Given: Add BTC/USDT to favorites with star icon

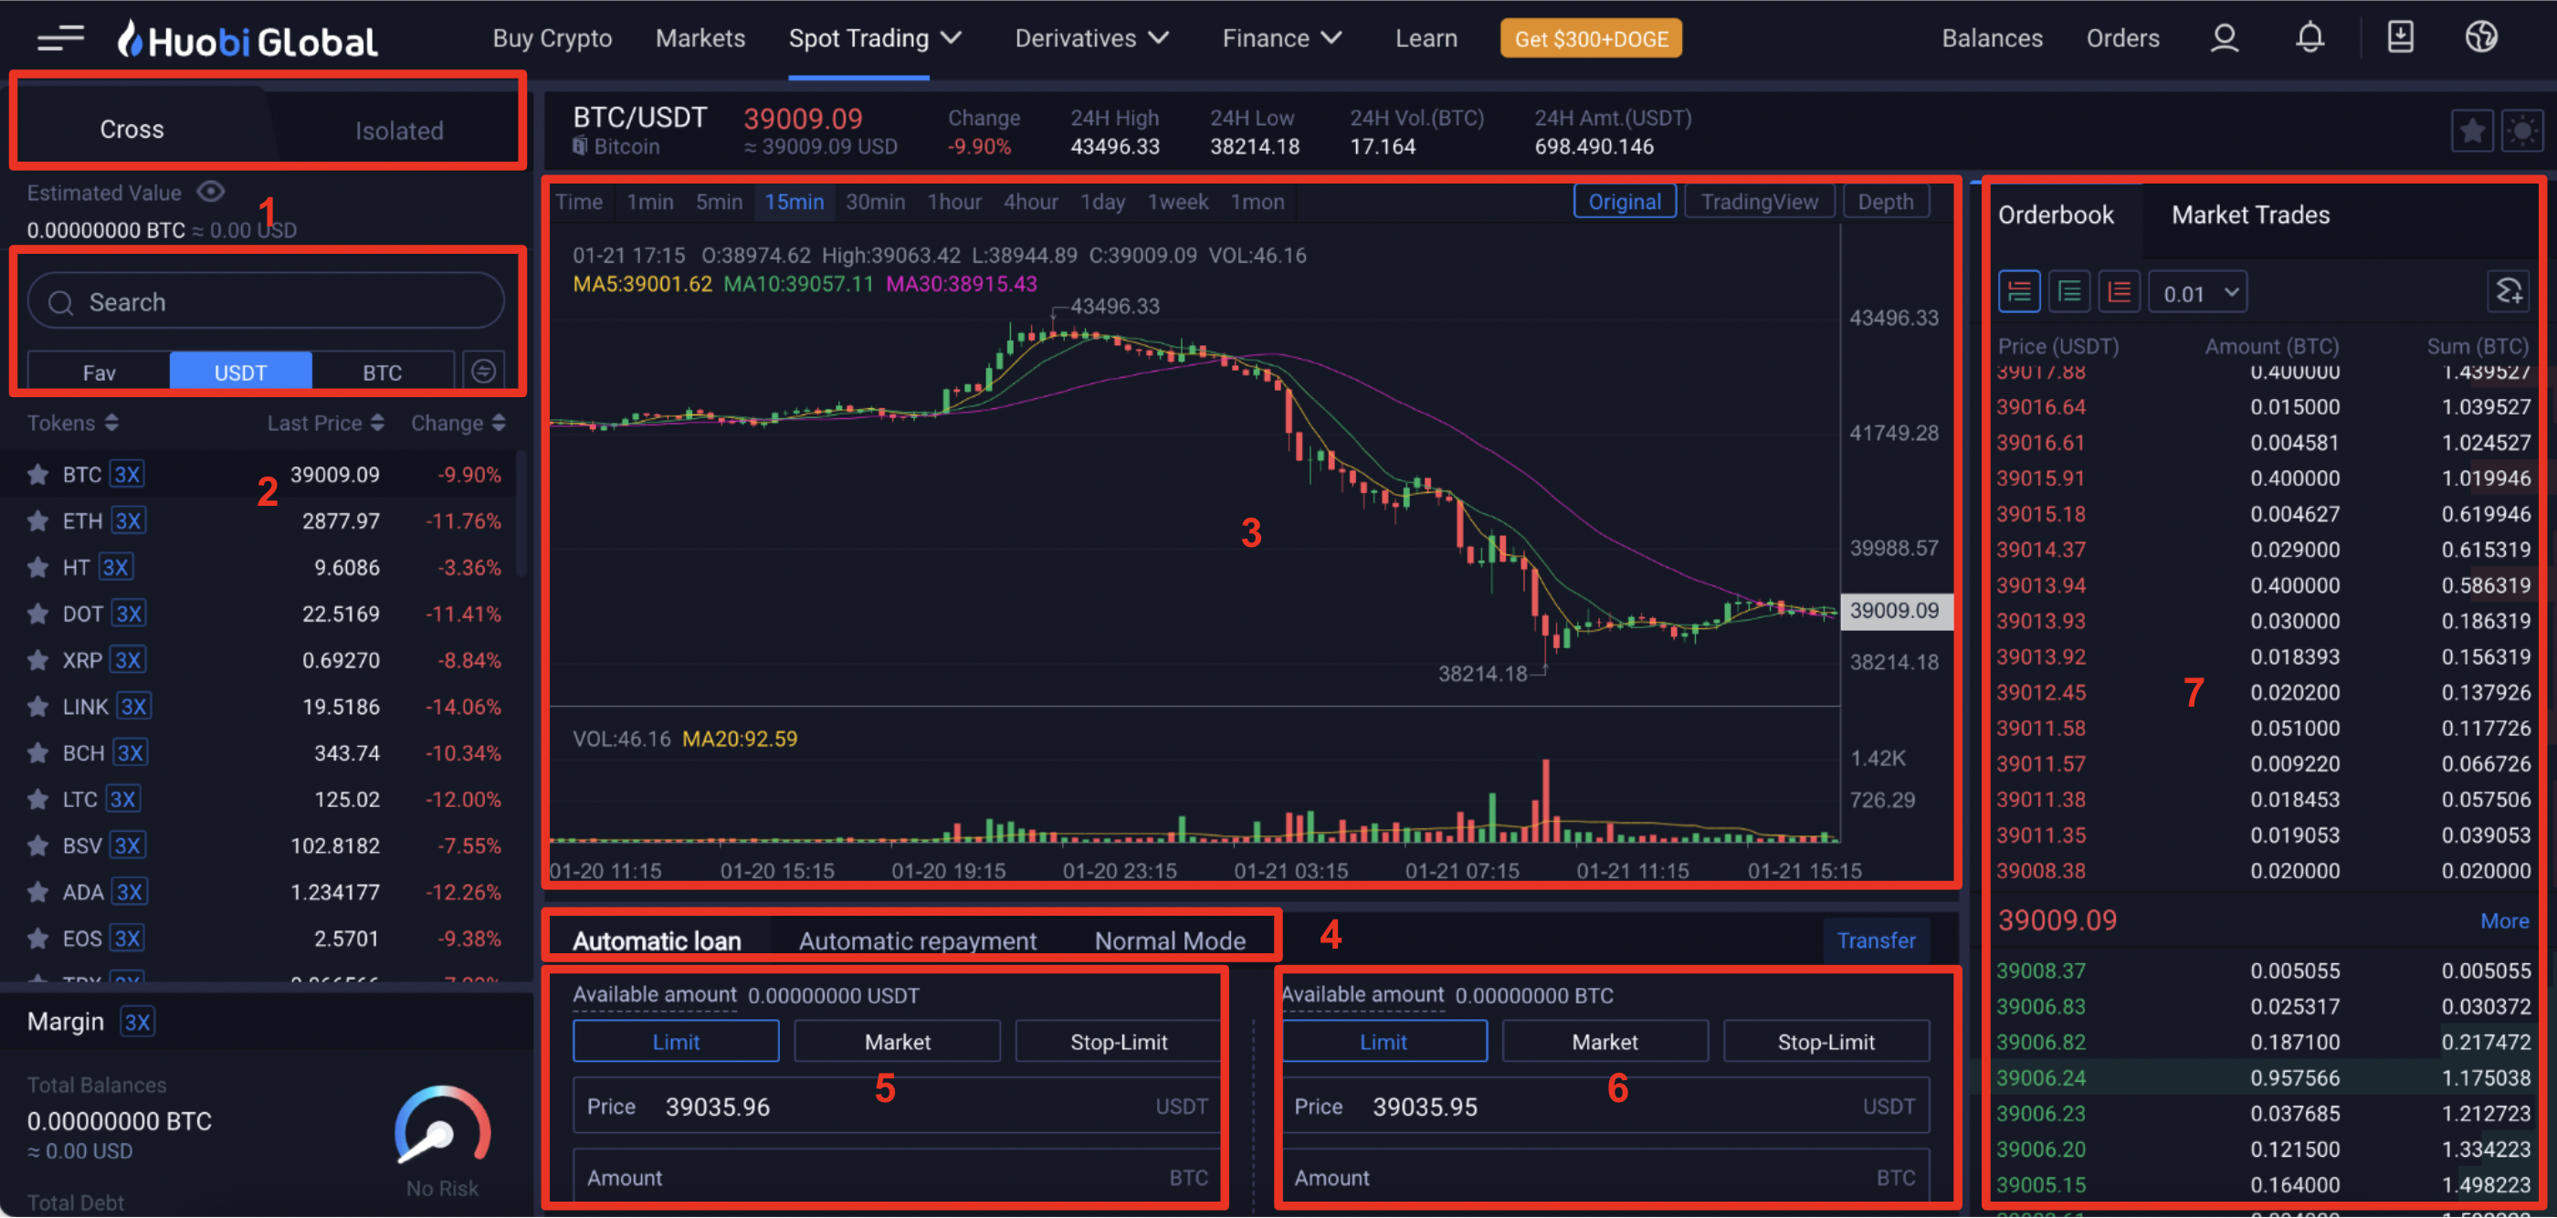Looking at the screenshot, I should (2472, 131).
